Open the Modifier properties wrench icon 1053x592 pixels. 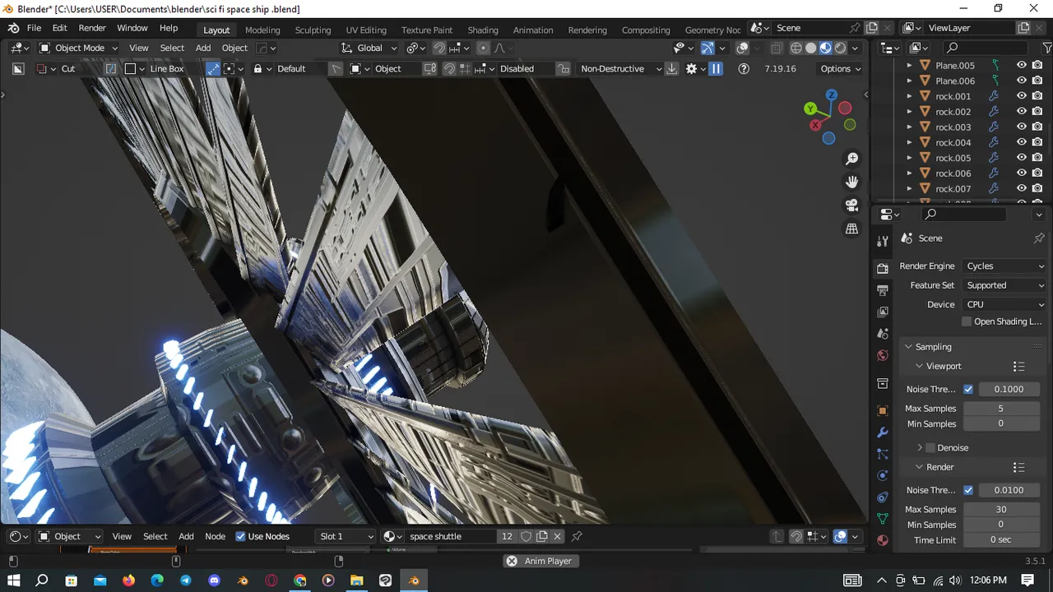tap(883, 432)
